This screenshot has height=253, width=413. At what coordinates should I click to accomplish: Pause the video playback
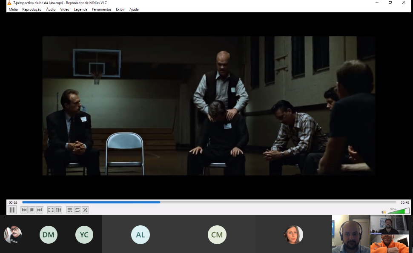(12, 210)
